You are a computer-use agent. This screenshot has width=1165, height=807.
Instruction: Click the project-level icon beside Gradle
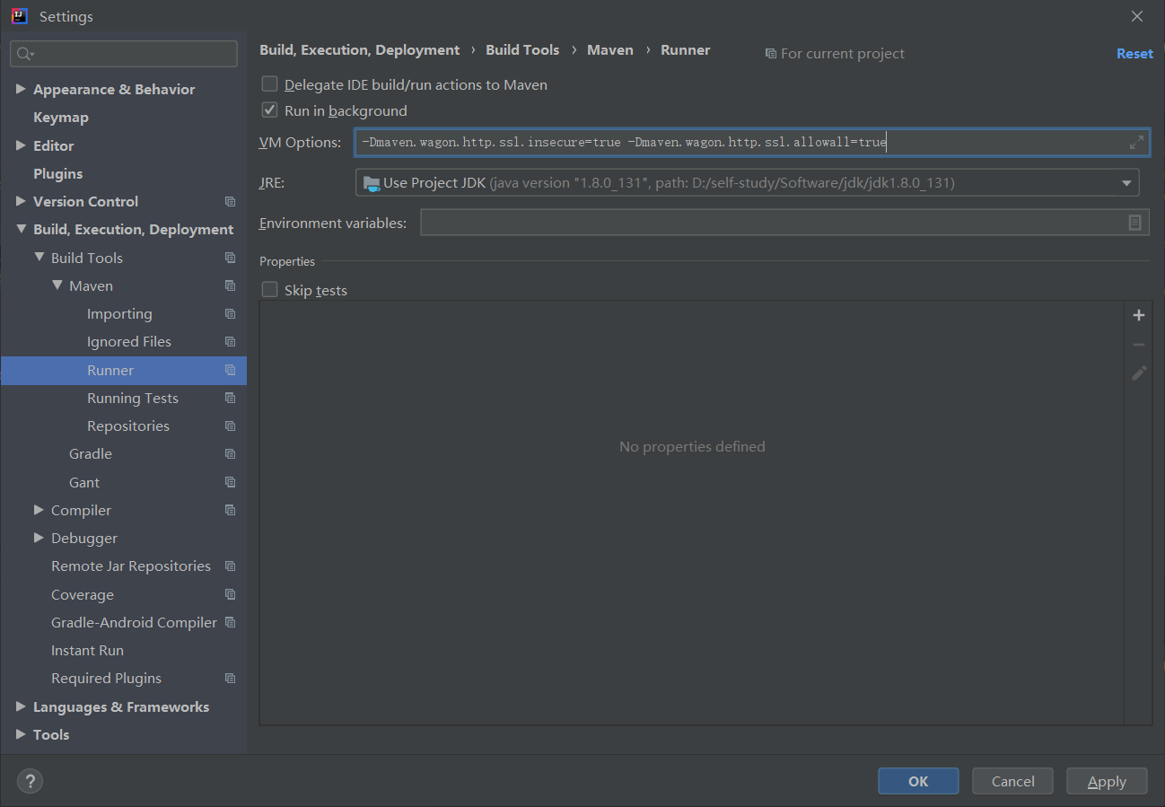(x=230, y=454)
